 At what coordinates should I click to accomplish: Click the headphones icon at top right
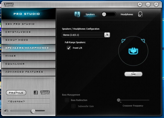(140, 14)
